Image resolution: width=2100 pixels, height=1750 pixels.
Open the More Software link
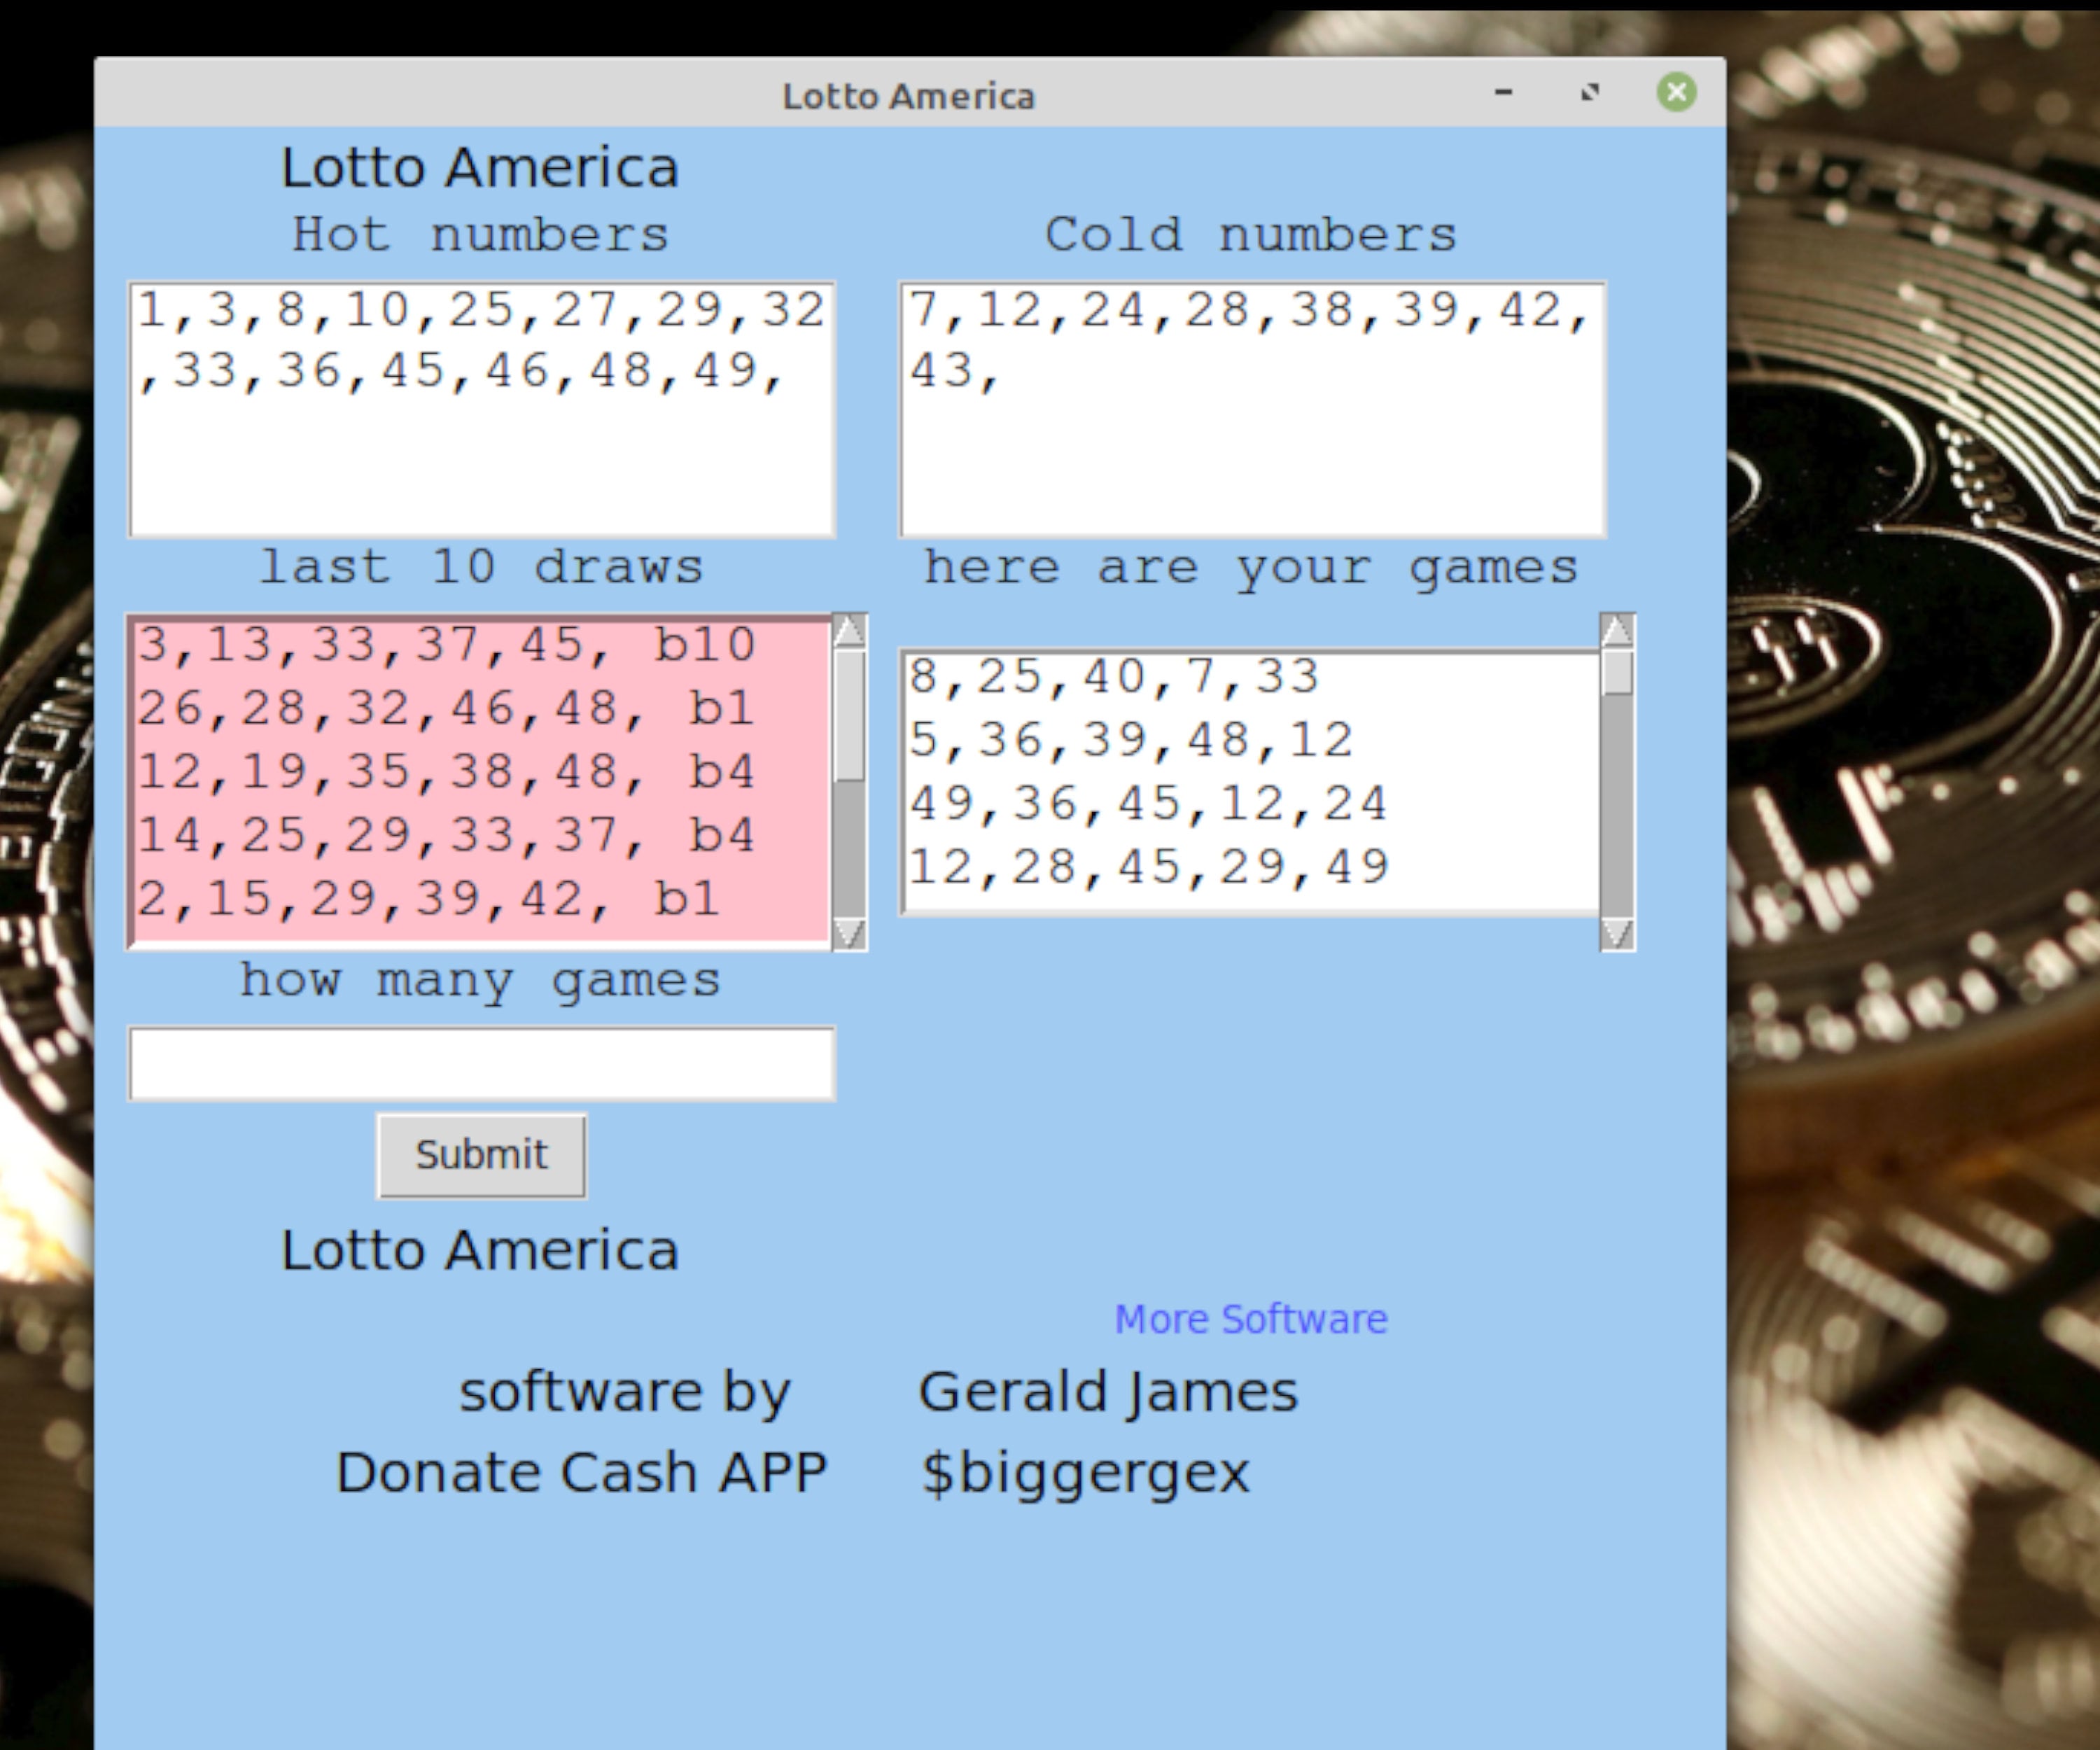click(1251, 1319)
